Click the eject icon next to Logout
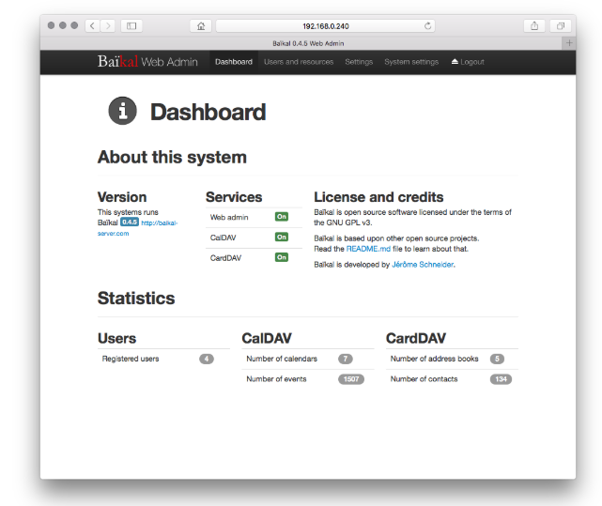Screen dimensions: 602x506 (455, 62)
